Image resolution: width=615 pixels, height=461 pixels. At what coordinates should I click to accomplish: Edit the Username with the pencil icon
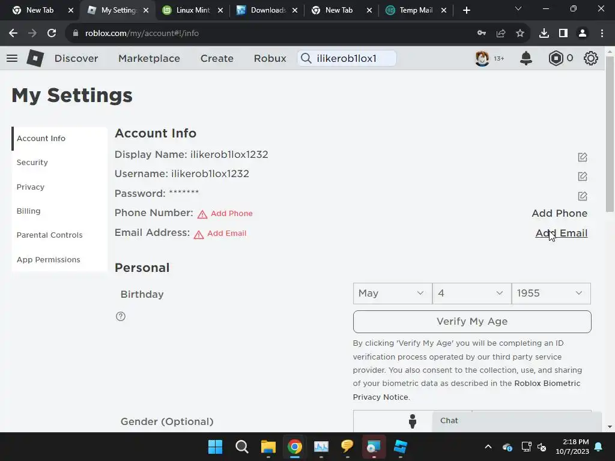coord(583,176)
